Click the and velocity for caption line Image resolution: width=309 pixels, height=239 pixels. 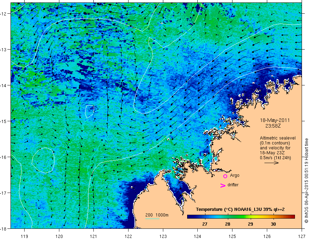click(275, 148)
